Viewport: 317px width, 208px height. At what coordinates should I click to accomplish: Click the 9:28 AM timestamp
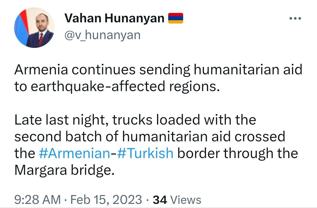click(38, 199)
